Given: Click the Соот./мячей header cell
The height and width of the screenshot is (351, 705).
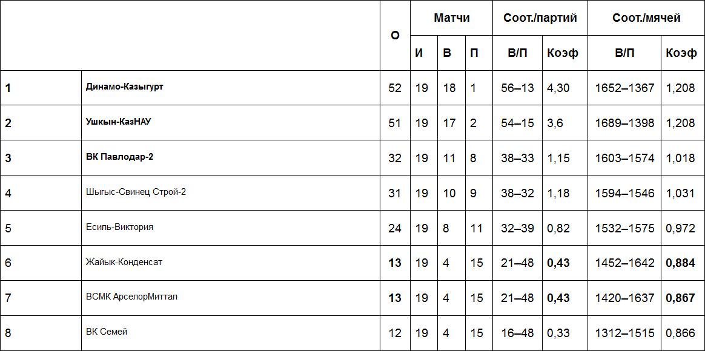Looking at the screenshot, I should pyautogui.click(x=646, y=18).
